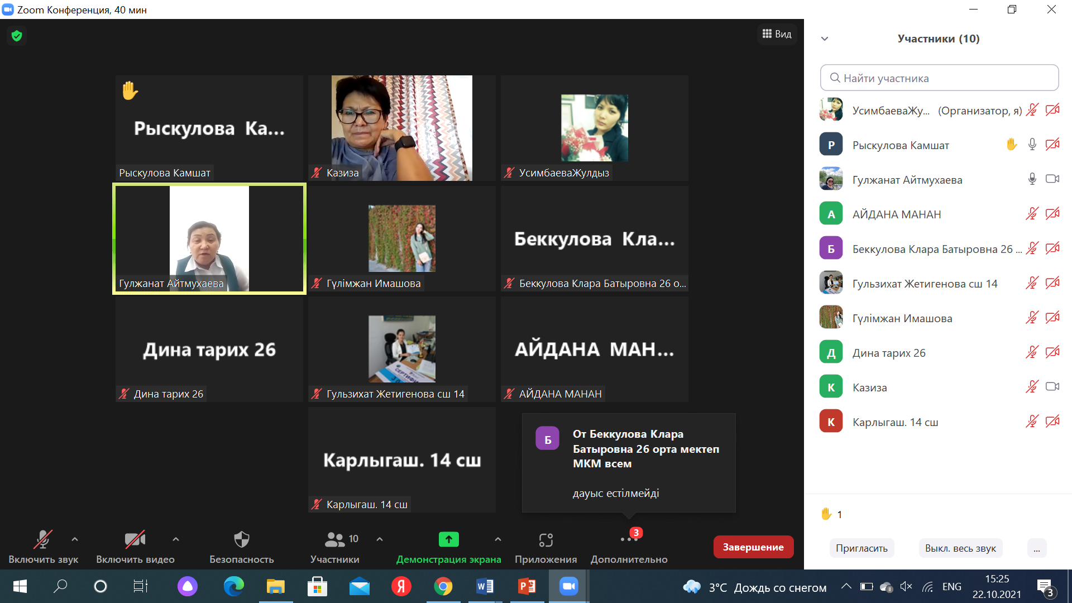Open the Вид view menu
The image size is (1072, 603).
[777, 34]
